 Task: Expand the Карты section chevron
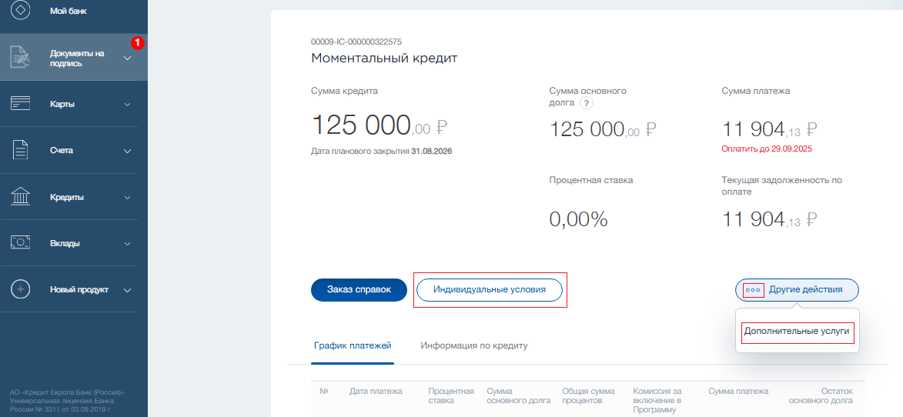click(128, 105)
